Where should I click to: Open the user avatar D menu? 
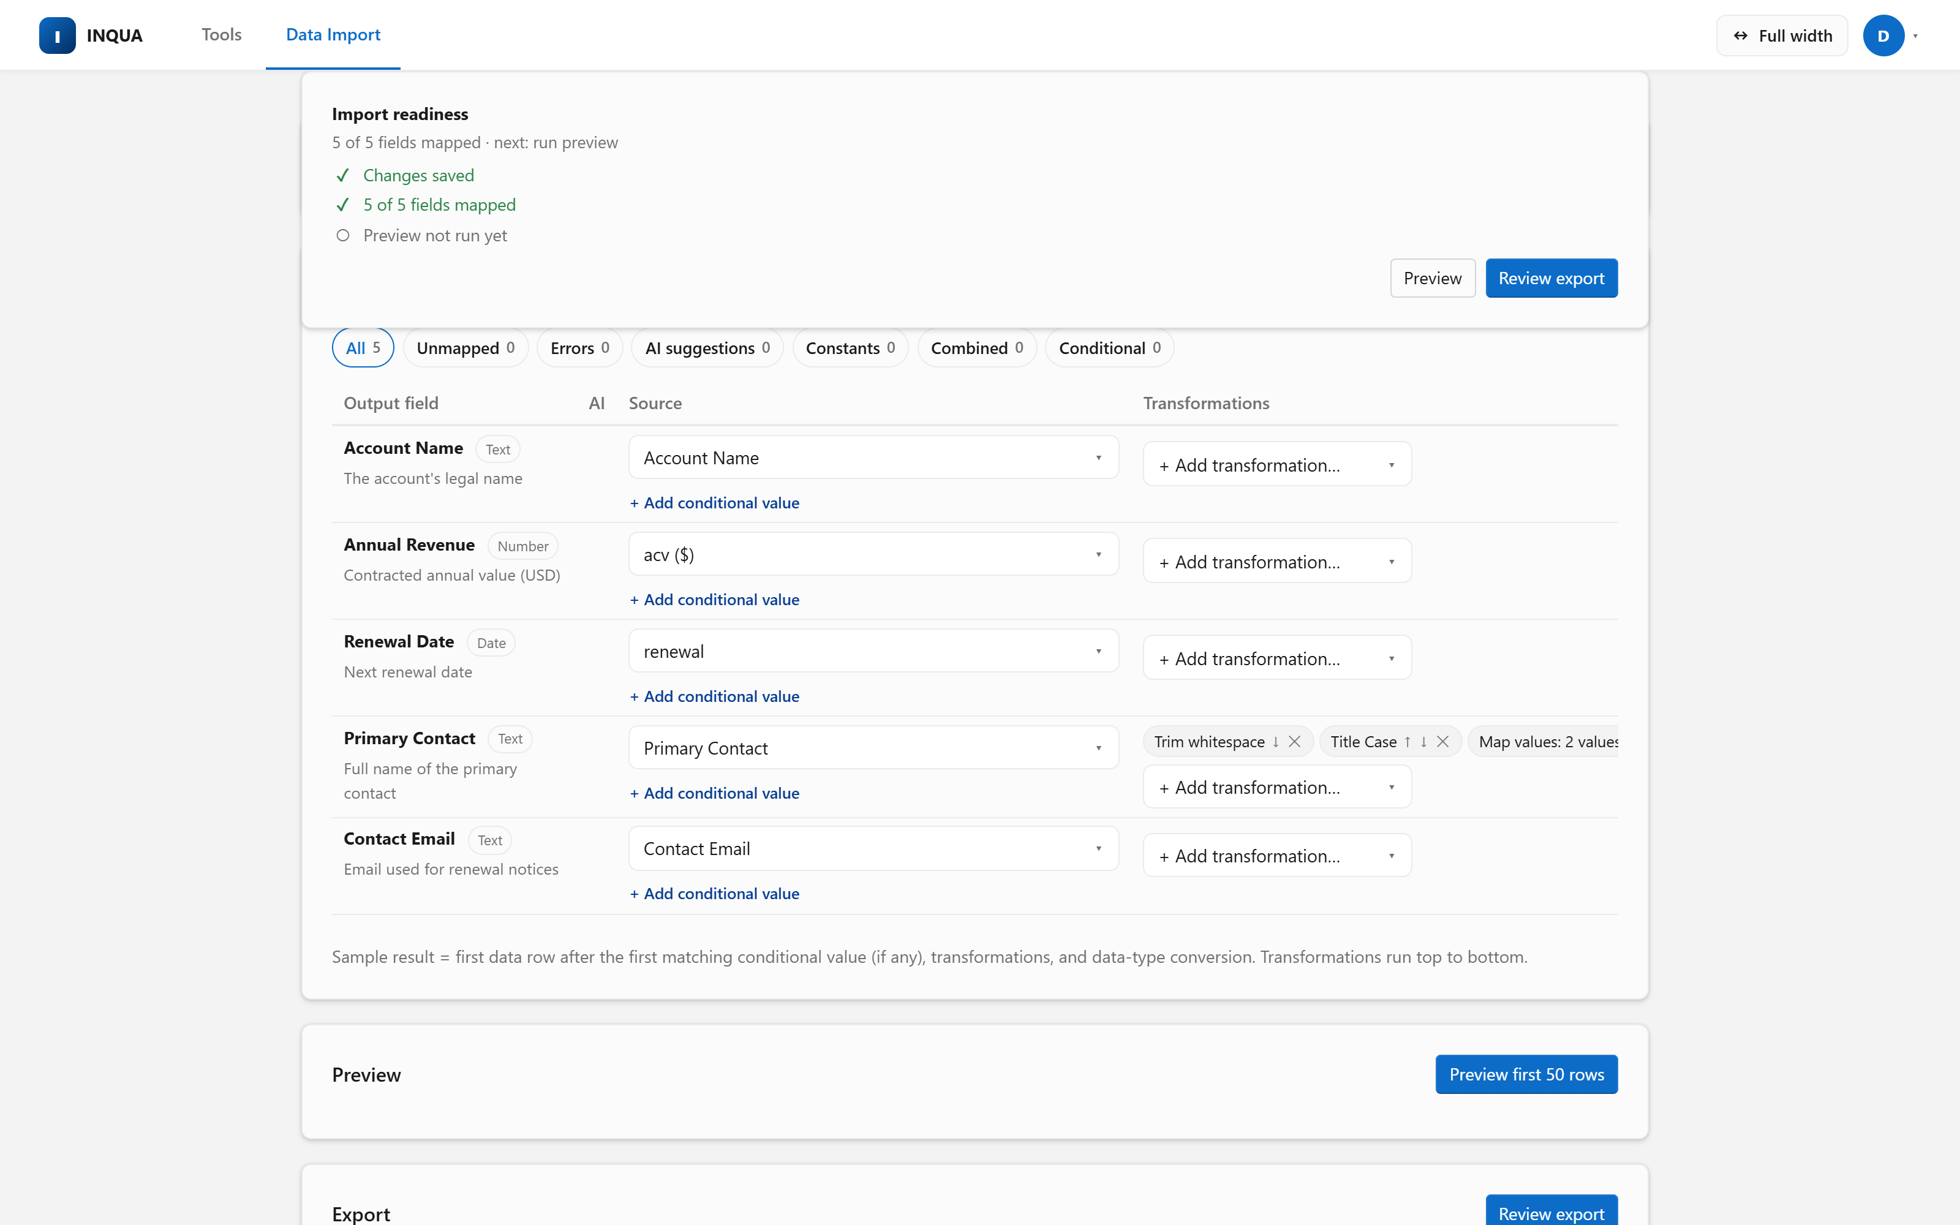click(1883, 36)
